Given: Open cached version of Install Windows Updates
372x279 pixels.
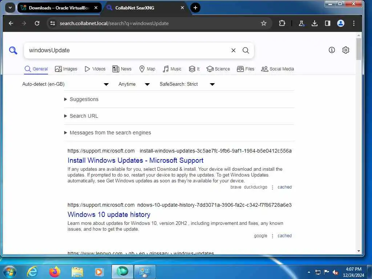Looking at the screenshot, I should point(285,187).
